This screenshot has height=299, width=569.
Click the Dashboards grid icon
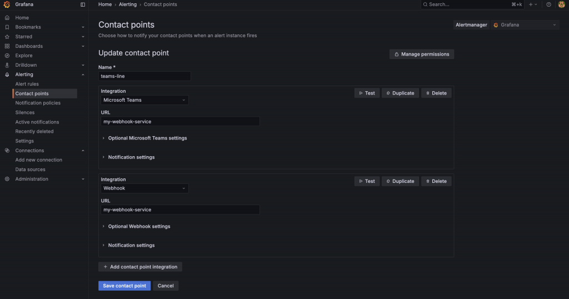tap(7, 46)
